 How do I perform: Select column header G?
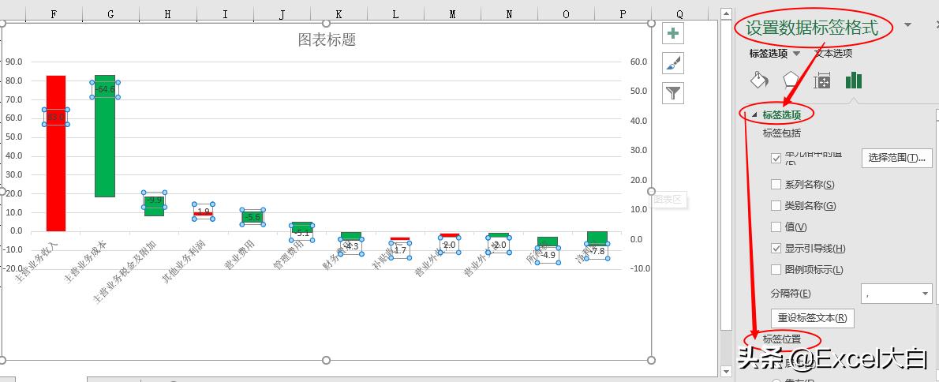tap(110, 14)
